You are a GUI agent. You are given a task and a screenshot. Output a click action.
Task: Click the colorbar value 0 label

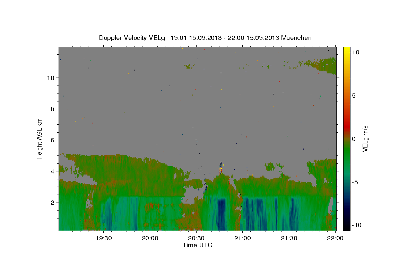coord(354,139)
